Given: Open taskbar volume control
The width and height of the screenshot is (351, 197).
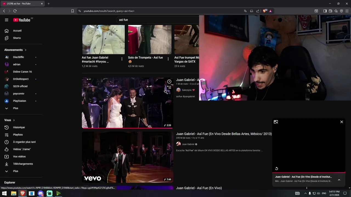Looking at the screenshot, I should tap(318, 193).
